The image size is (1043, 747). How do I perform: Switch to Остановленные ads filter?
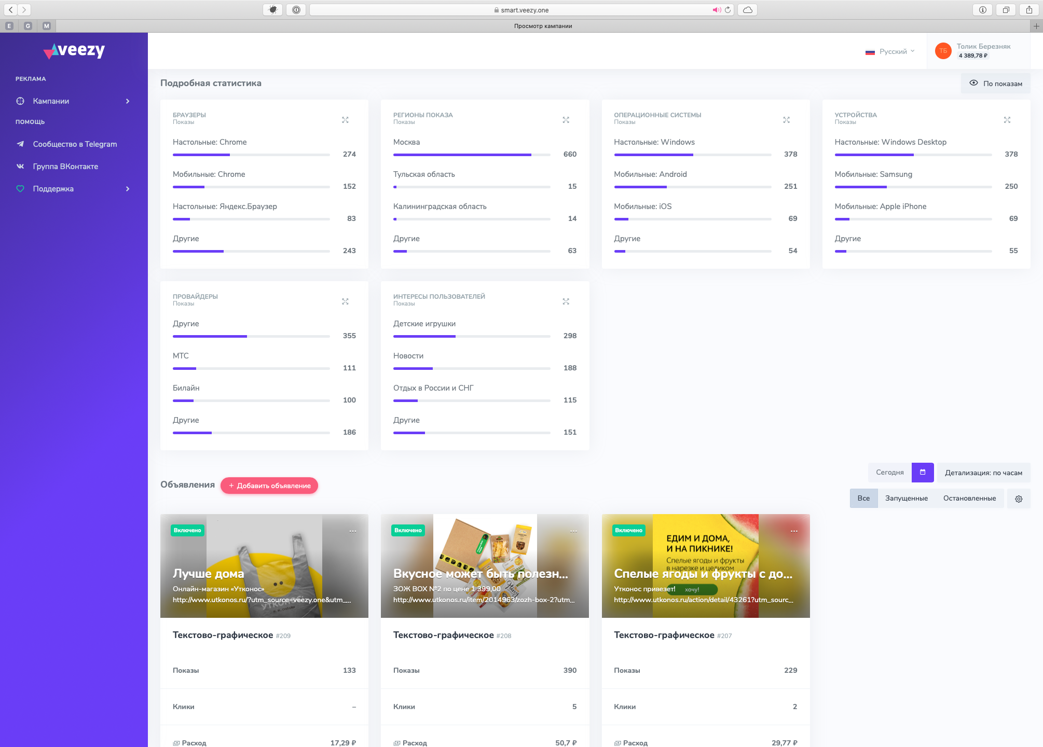[969, 498]
